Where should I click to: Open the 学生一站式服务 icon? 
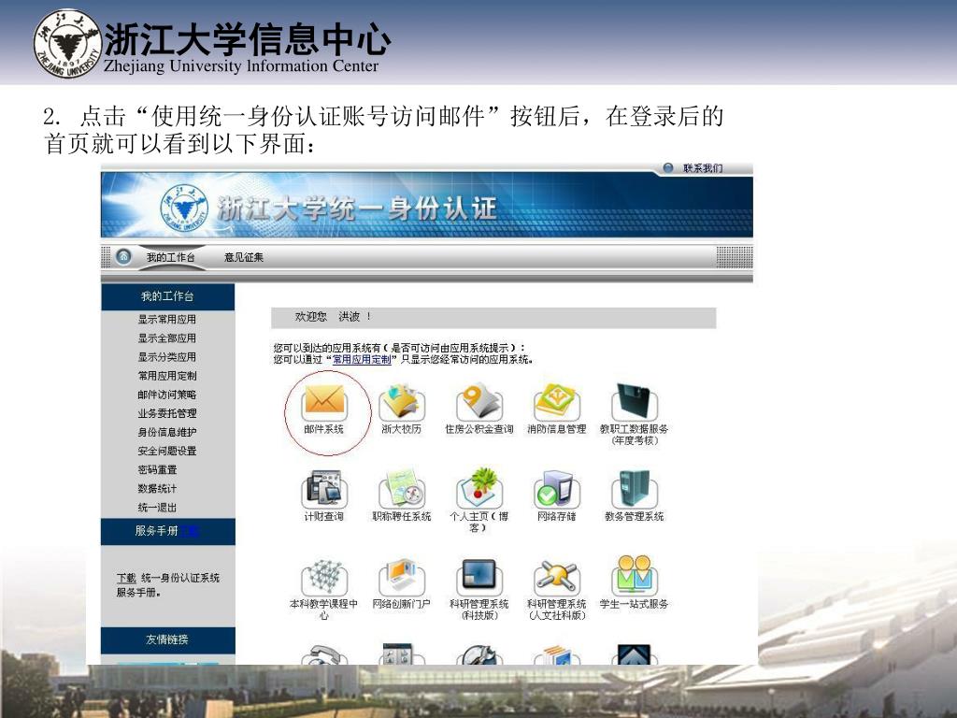tap(635, 576)
